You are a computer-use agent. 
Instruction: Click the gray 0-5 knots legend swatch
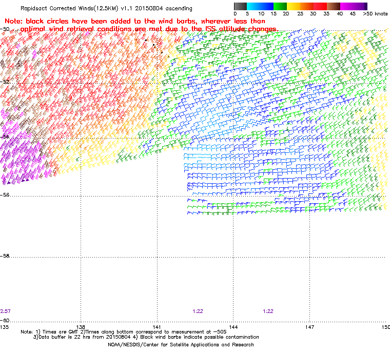240,6
